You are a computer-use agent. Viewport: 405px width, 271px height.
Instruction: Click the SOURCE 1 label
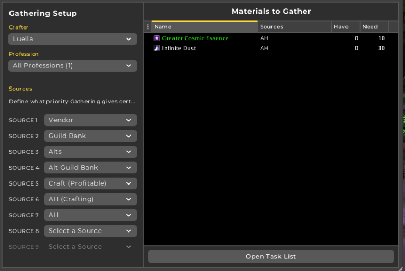pyautogui.click(x=24, y=120)
